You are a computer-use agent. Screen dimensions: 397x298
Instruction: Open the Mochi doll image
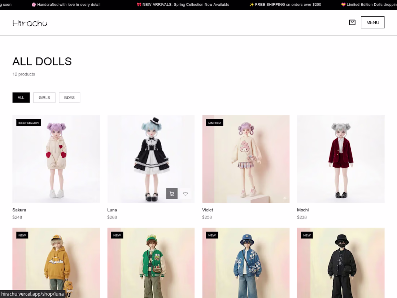tap(341, 159)
